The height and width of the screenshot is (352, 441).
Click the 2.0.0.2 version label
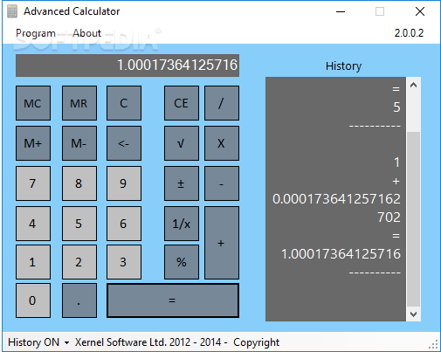point(409,33)
